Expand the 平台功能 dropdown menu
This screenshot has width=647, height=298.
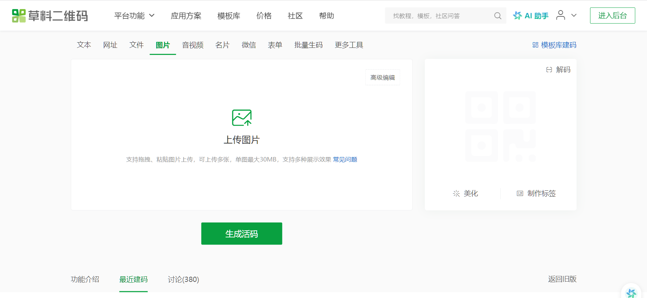[134, 16]
